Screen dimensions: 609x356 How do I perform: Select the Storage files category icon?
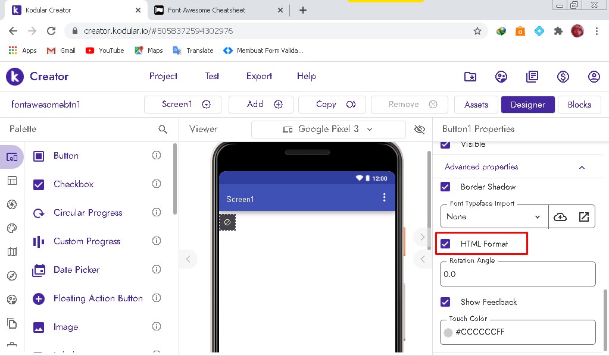click(x=12, y=323)
